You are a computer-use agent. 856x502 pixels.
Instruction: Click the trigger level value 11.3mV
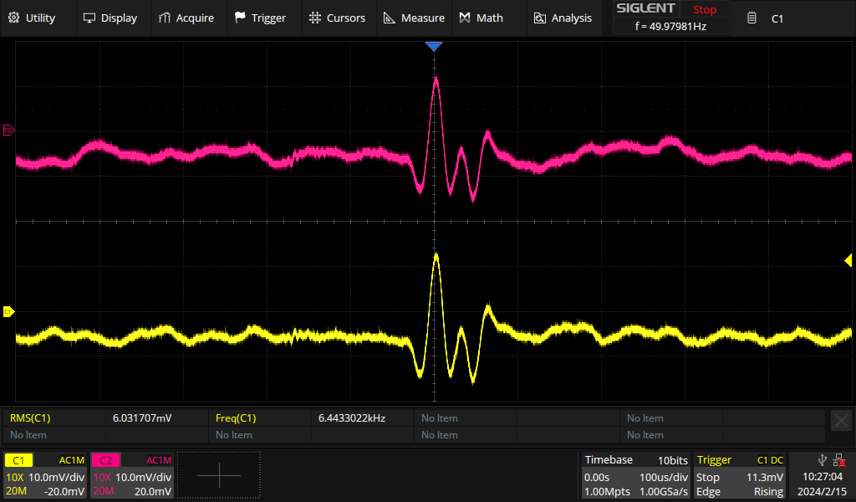click(765, 477)
